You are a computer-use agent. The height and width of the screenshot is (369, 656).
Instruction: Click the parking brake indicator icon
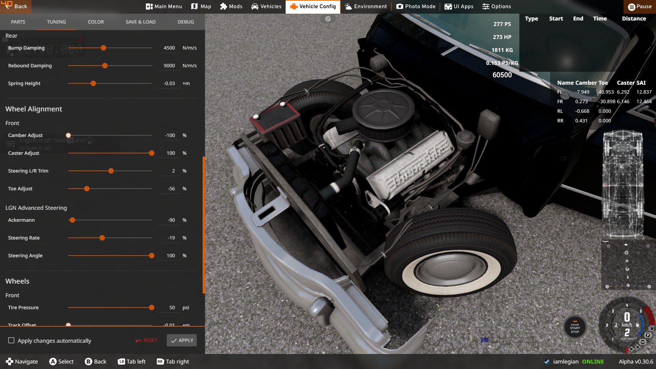pos(648,335)
